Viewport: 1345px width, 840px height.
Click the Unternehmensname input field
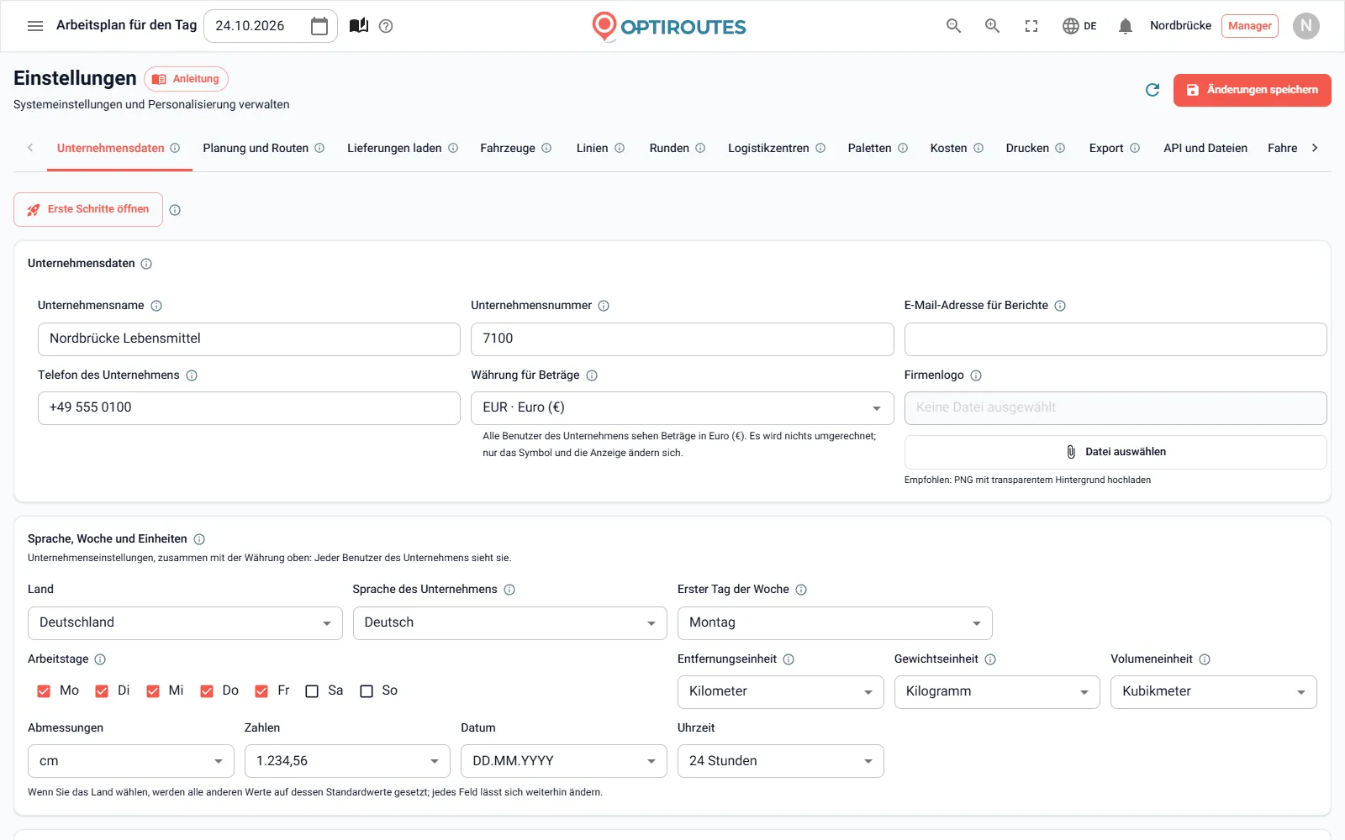pos(249,339)
